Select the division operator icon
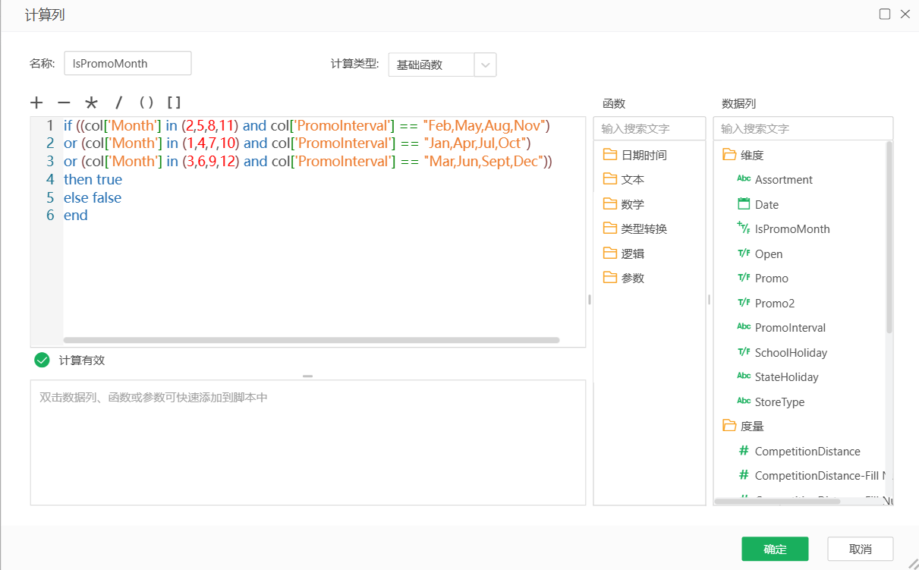The height and width of the screenshot is (570, 919). coord(118,102)
